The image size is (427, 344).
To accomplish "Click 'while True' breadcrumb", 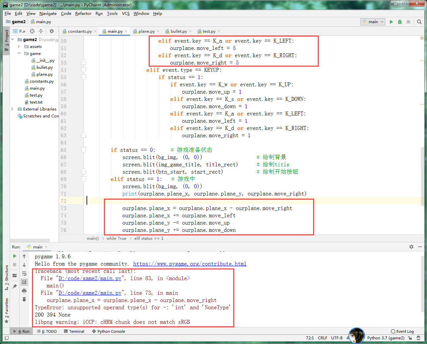I will 116,238.
